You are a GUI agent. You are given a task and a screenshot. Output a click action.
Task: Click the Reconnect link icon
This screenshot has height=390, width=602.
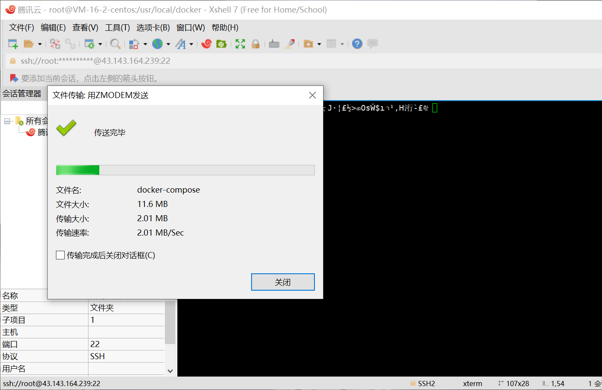[70, 44]
